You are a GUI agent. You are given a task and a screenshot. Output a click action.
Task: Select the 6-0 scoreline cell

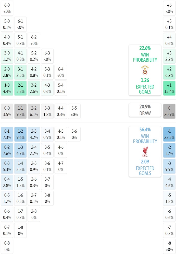point(7,8)
